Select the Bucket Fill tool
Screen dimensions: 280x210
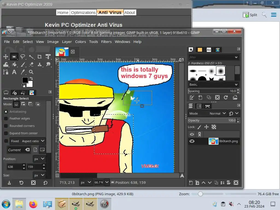(14, 65)
